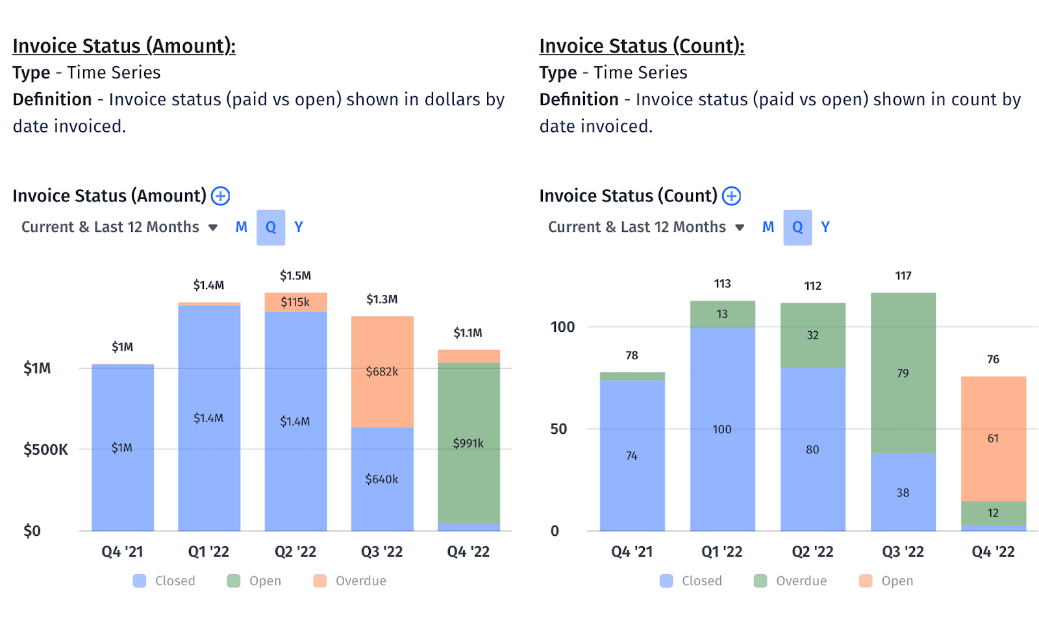Toggle Overdue series in Count chart legend
Image resolution: width=1039 pixels, height=619 pixels.
[x=790, y=581]
